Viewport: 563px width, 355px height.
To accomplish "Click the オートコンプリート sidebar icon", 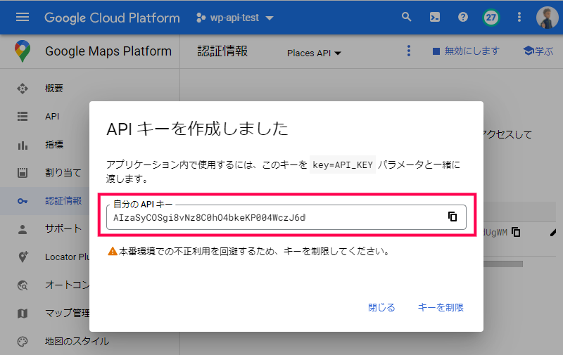I will (x=23, y=285).
